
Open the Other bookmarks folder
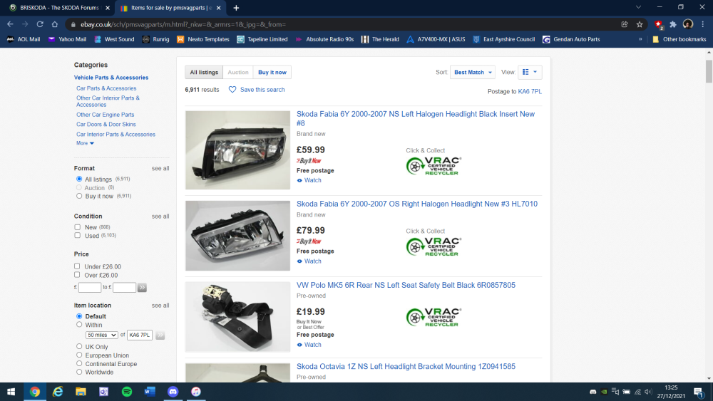tap(679, 39)
